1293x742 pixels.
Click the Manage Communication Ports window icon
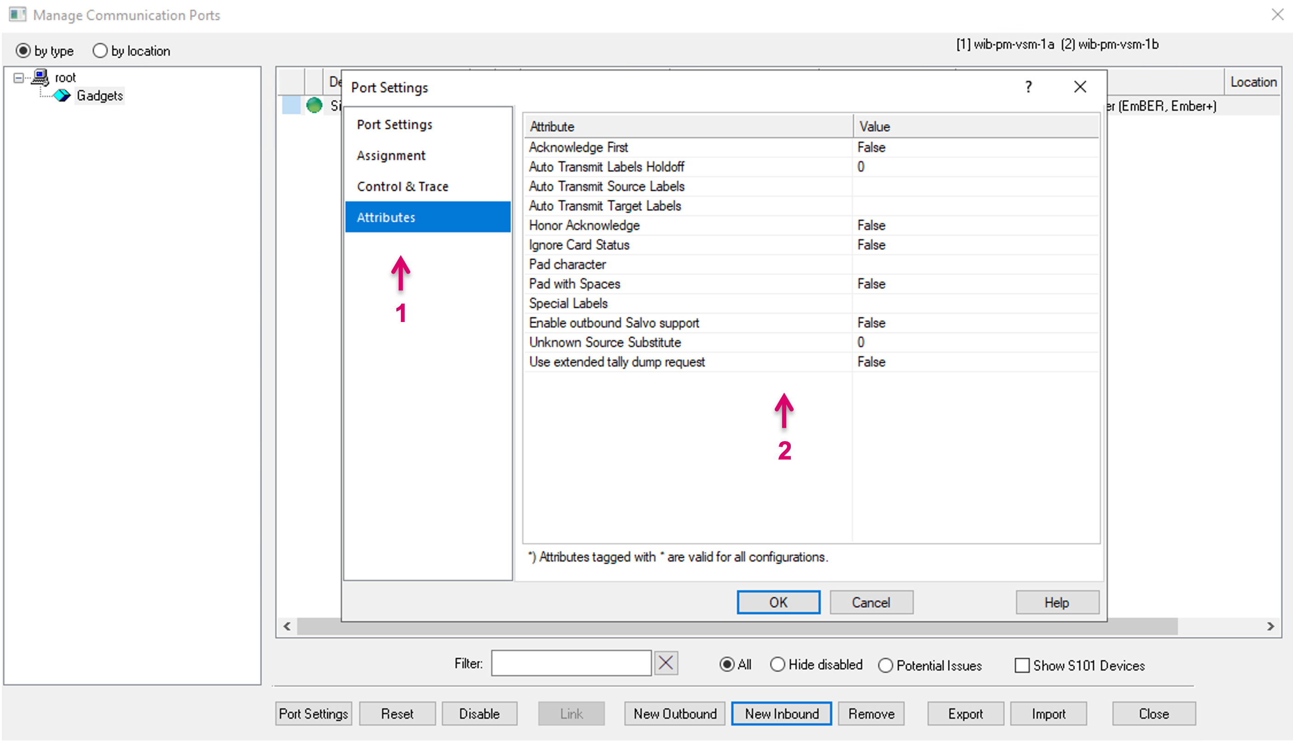click(17, 14)
